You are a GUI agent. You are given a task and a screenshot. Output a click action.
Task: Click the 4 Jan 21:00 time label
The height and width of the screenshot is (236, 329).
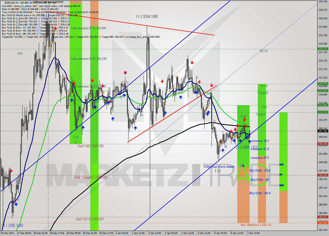188,233
